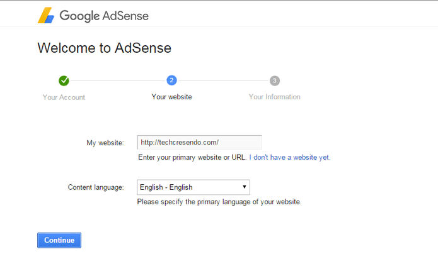Click the "Please specify the primary language" hint text

[219, 202]
